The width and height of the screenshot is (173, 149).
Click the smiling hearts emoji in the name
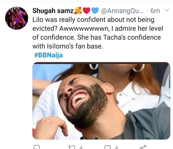coord(78,11)
